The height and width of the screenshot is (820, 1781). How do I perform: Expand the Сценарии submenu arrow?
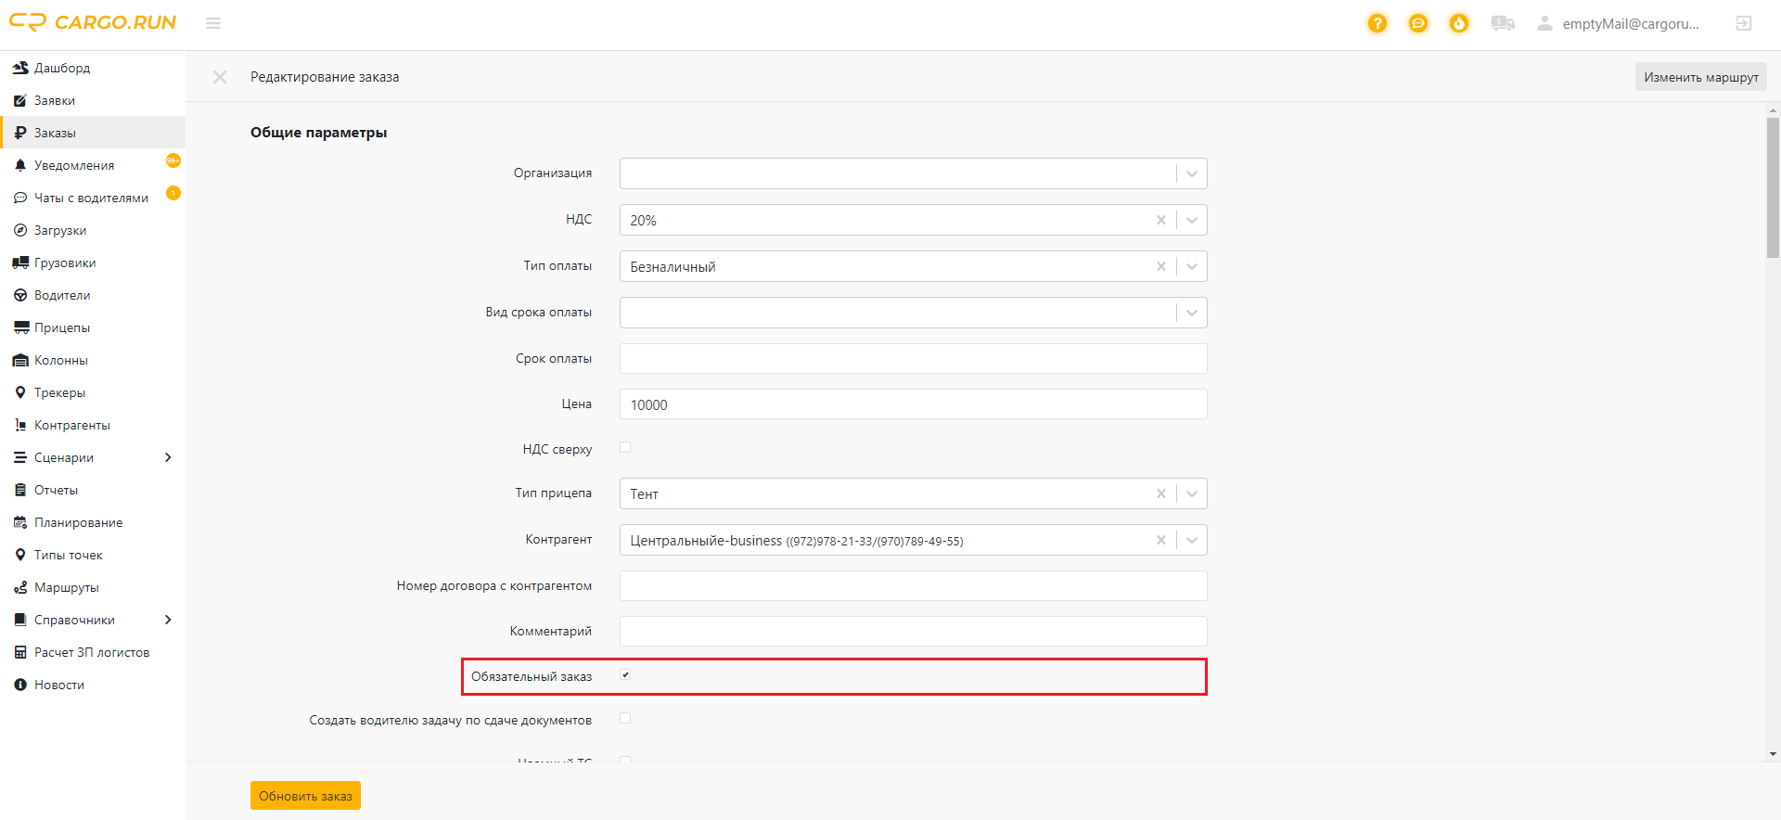[168, 457]
